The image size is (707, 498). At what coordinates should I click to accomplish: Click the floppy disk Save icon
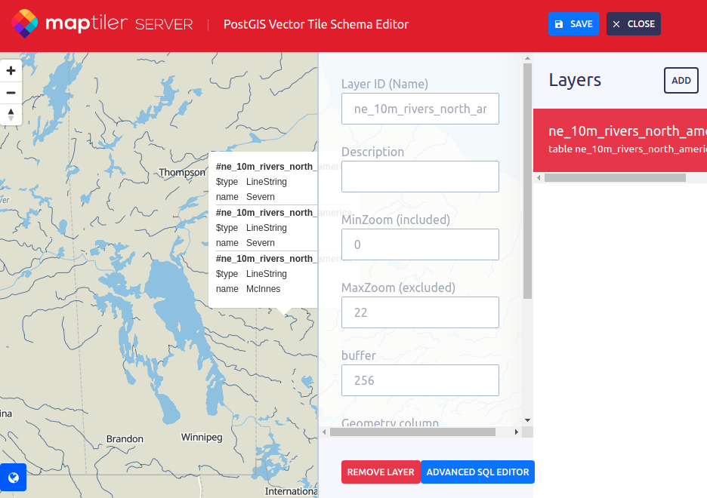pos(559,24)
